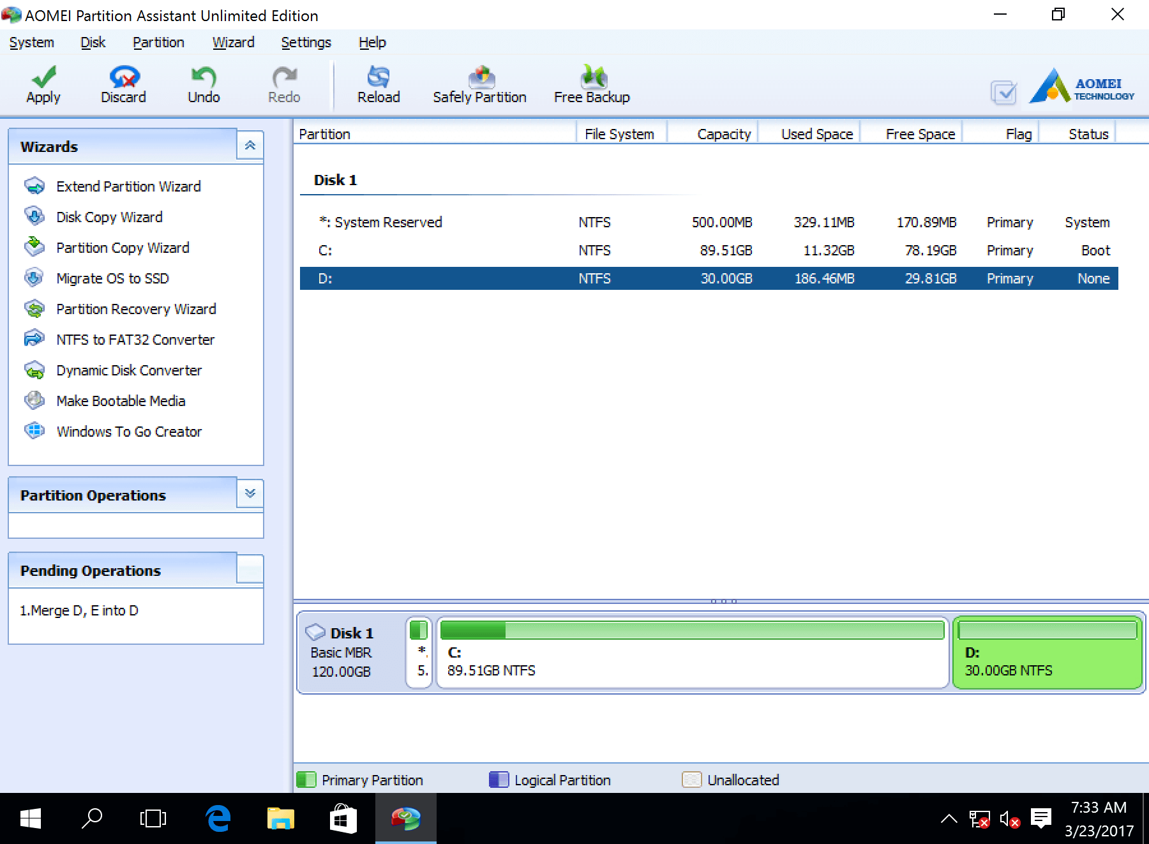Screen dimensions: 1149x844
Task: Click the muted volume tray icon
Action: (x=1010, y=818)
